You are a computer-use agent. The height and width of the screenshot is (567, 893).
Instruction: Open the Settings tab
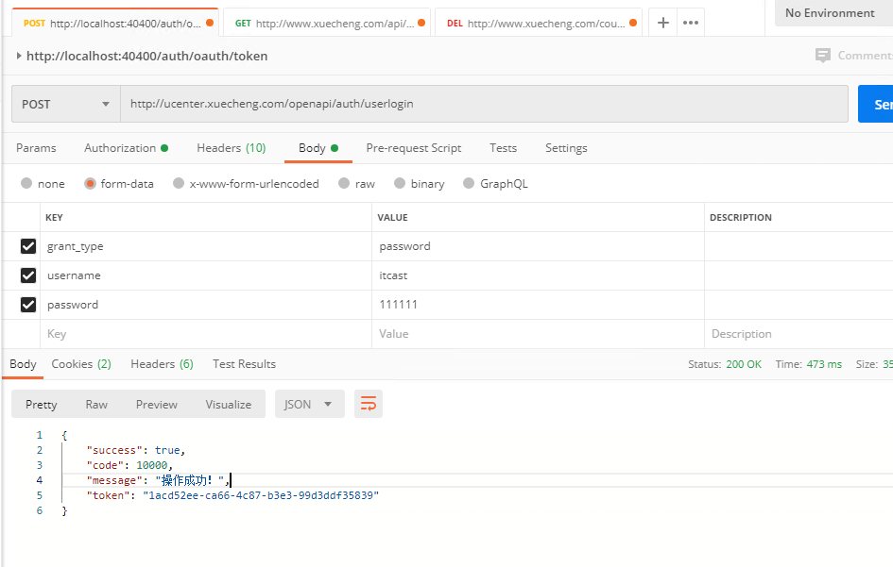click(x=566, y=148)
